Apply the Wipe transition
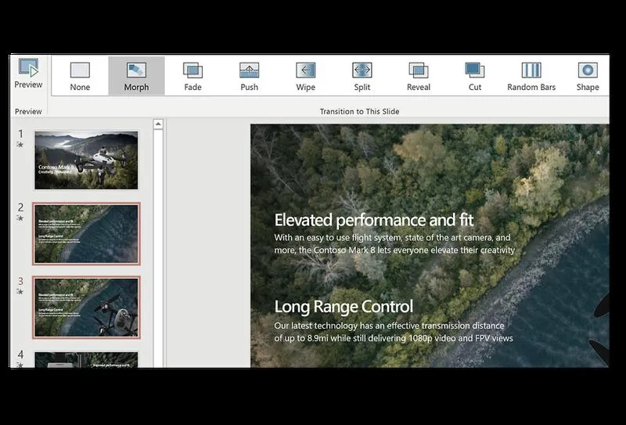Image resolution: width=626 pixels, height=425 pixels. [x=306, y=76]
